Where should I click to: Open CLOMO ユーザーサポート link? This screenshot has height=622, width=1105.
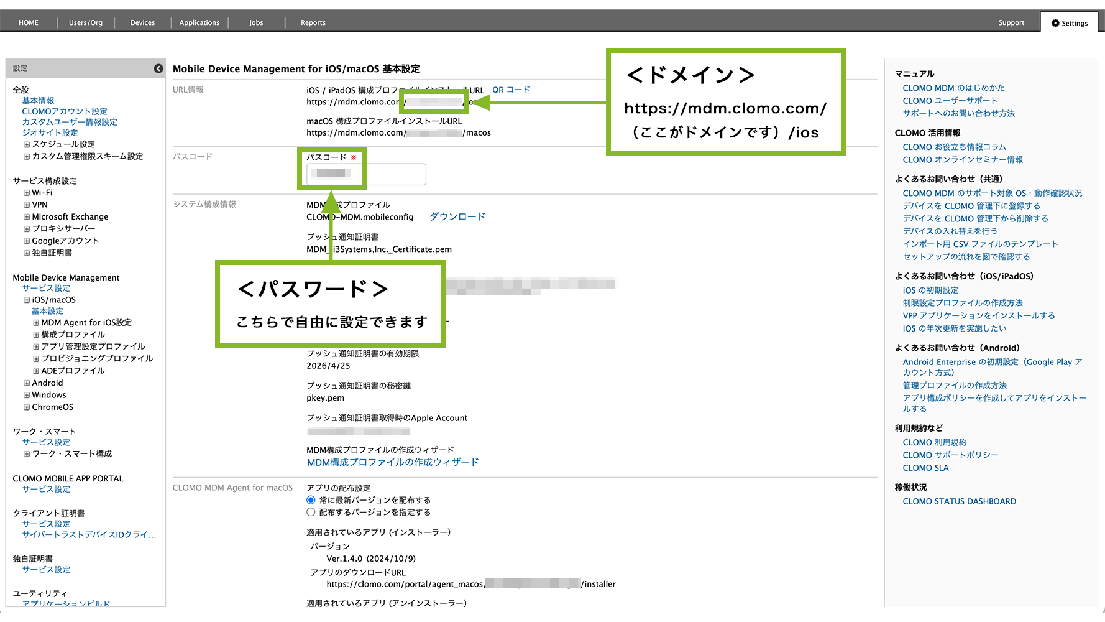950,101
